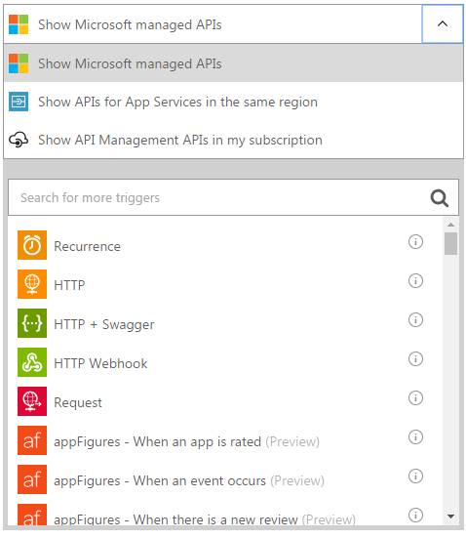Show info for HTTP Webhook
This screenshot has height=538, width=466.
(x=415, y=359)
